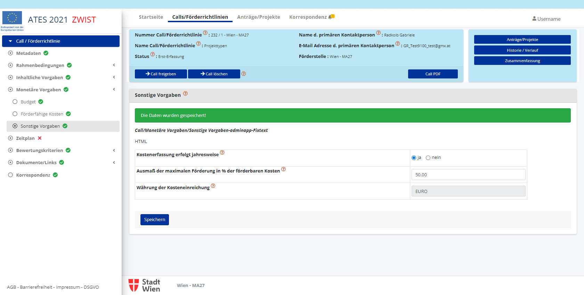Go to the Startseite tab
The image size is (584, 295).
coord(151,17)
